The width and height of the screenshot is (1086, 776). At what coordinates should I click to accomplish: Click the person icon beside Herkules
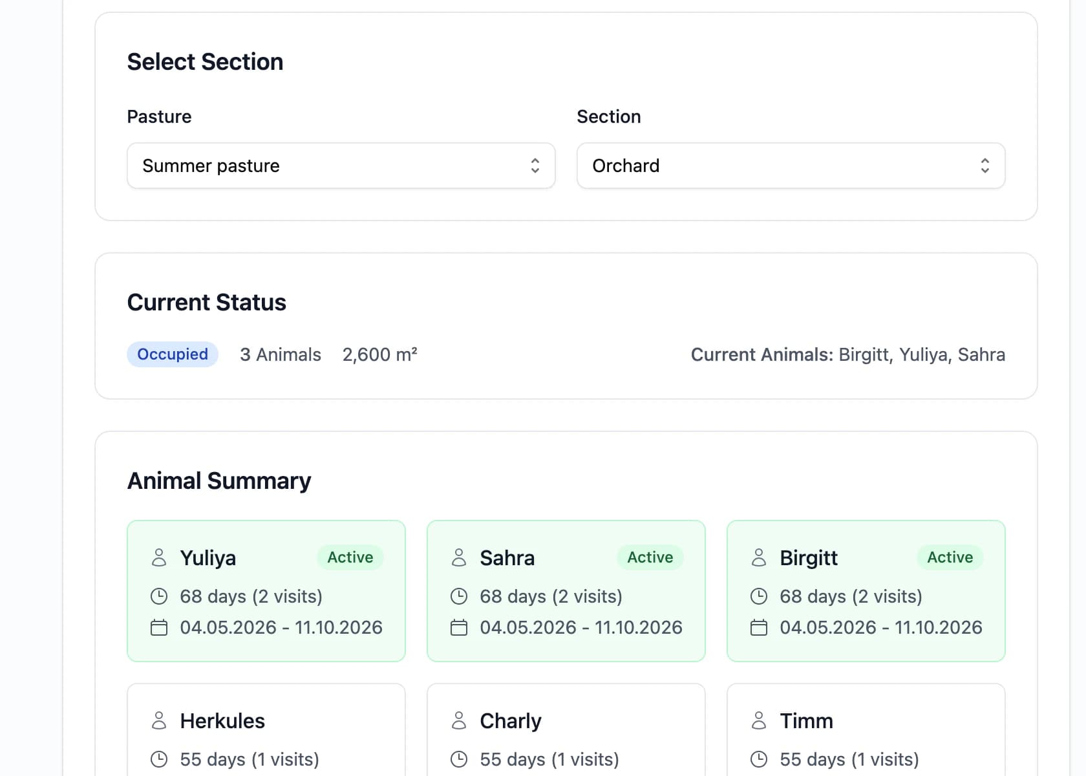tap(159, 720)
